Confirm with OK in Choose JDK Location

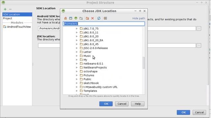click(x=106, y=104)
